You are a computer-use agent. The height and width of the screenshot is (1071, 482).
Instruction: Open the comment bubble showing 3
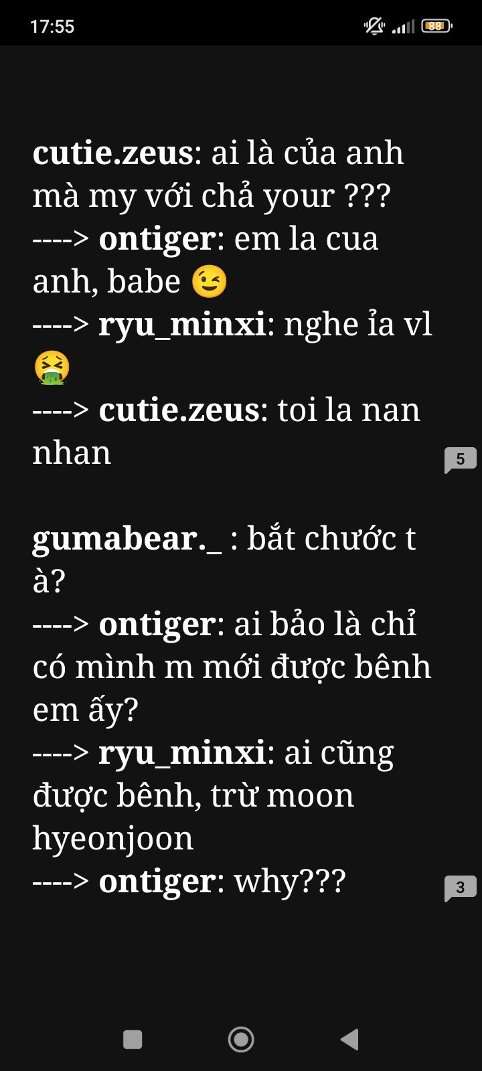tap(460, 888)
